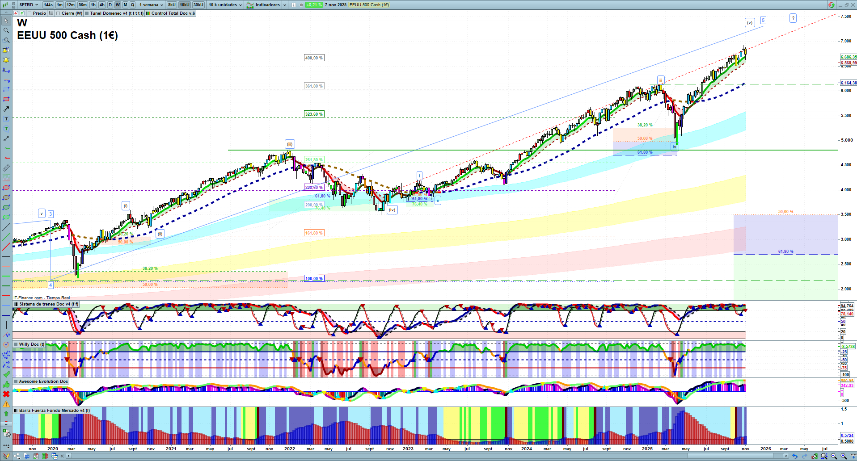This screenshot has width=857, height=461.
Task: Select the black arrow drawing tool
Action: (x=6, y=109)
